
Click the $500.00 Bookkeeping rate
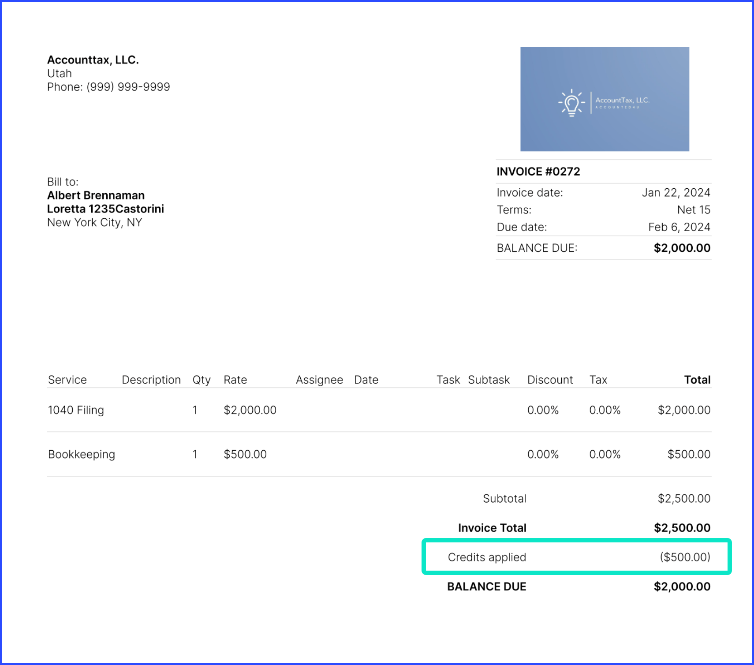[245, 454]
